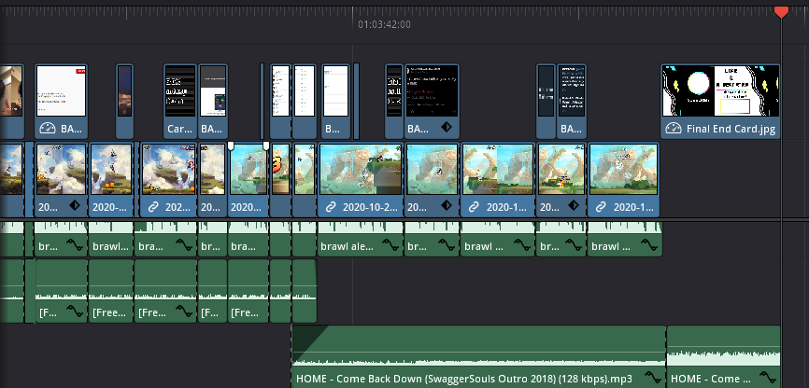Click the speedometer retime icon on the BA clip

48,129
